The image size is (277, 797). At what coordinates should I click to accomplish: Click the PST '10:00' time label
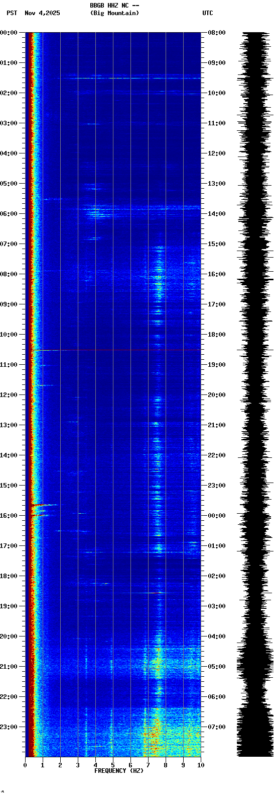(x=9, y=335)
